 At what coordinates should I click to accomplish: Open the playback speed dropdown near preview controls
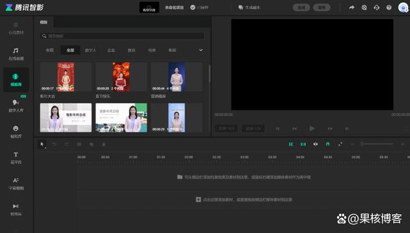pos(254,129)
